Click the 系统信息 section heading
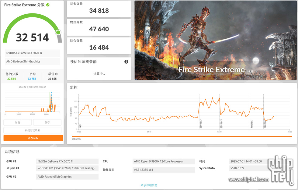Screen dimensions: 298x190 (12, 152)
